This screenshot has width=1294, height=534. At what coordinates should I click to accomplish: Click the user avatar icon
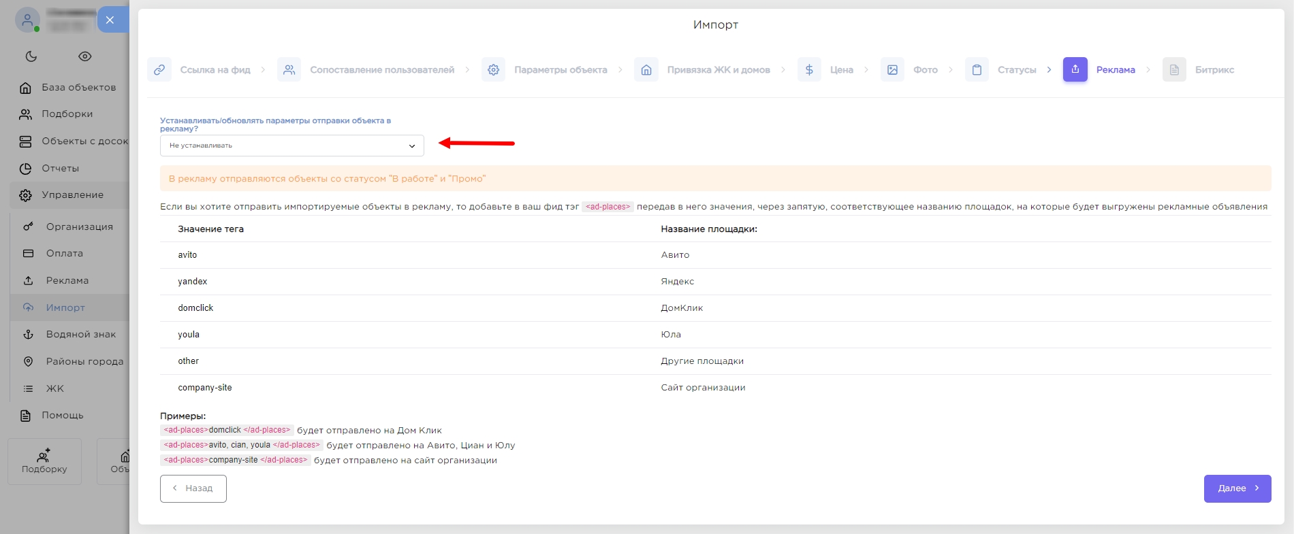[x=27, y=20]
